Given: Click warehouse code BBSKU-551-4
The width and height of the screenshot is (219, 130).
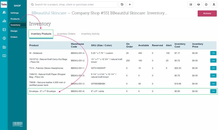Looking at the screenshot, I should click(77, 53).
